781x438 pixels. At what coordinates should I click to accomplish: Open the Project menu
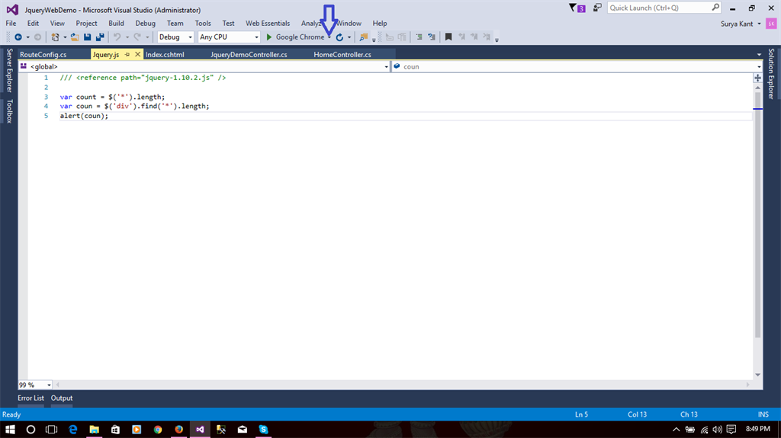86,24
